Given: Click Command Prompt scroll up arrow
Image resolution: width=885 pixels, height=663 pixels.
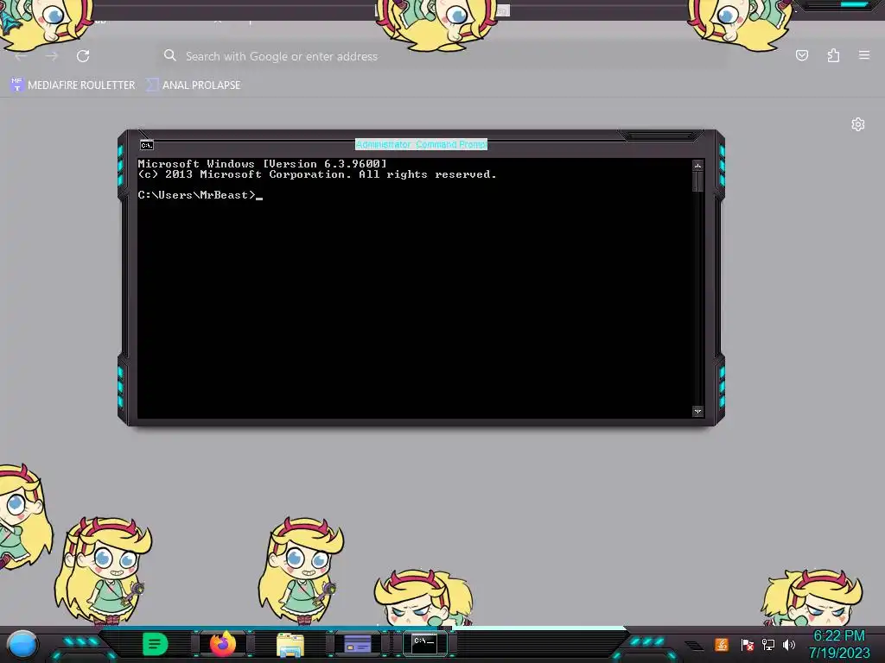Looking at the screenshot, I should (697, 166).
